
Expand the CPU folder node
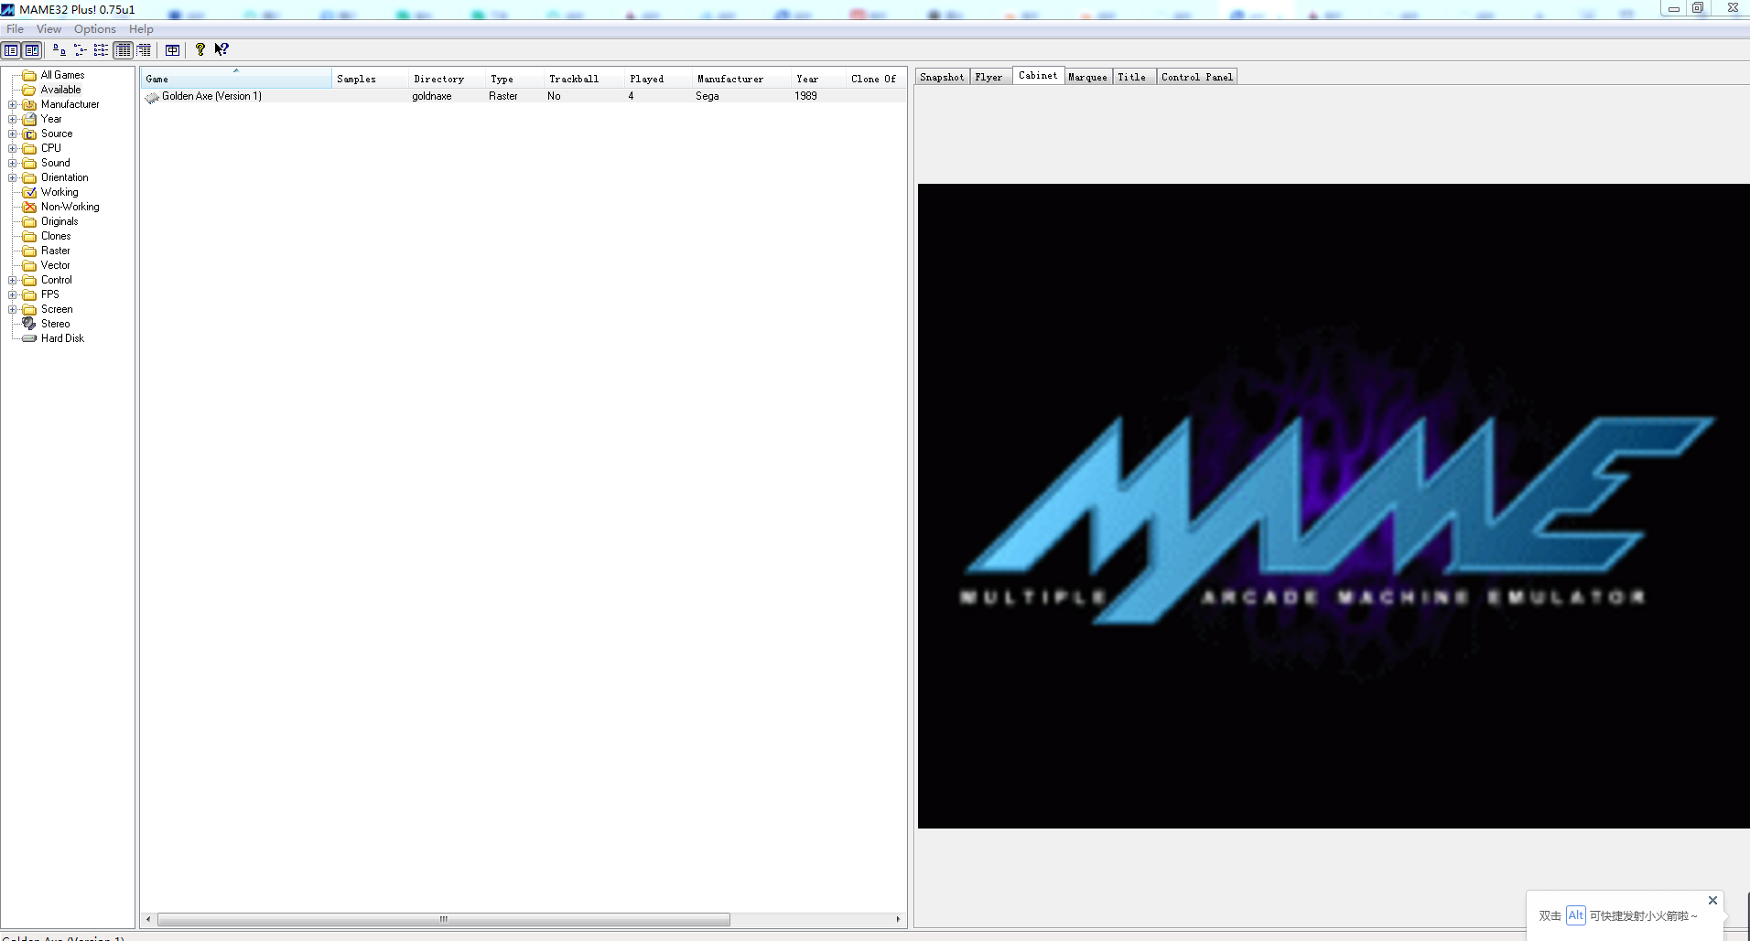pos(13,148)
